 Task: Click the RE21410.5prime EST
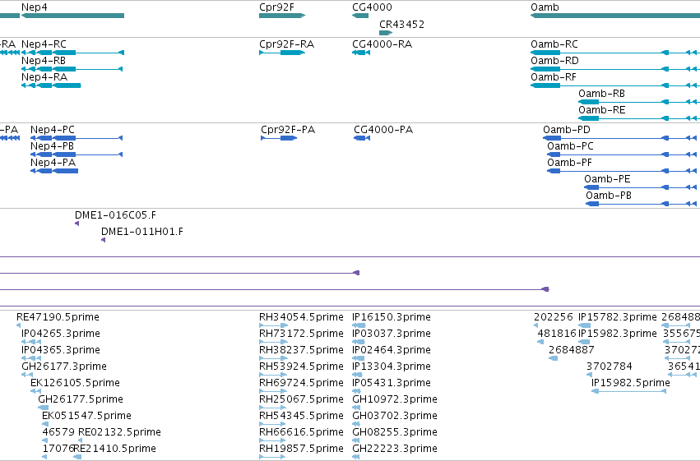click(77, 457)
